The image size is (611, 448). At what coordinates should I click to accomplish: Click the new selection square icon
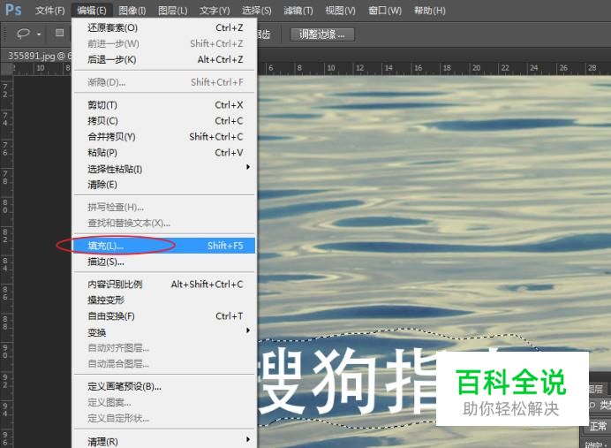coord(59,33)
